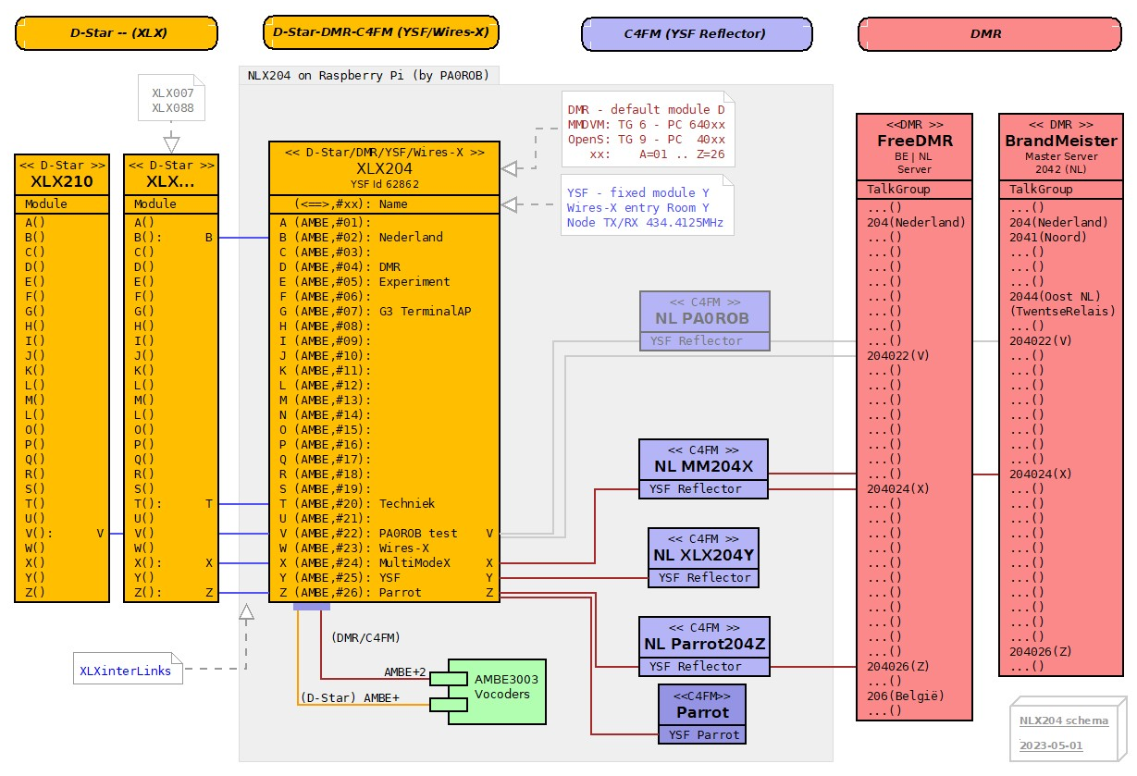This screenshot has height=776, width=1137.
Task: Select the "NL MM204X" reflector title
Action: coord(704,467)
